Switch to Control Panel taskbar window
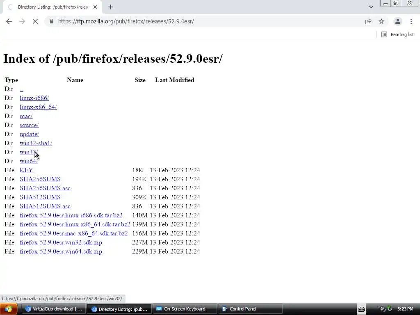This screenshot has height=315, width=420. point(251,309)
